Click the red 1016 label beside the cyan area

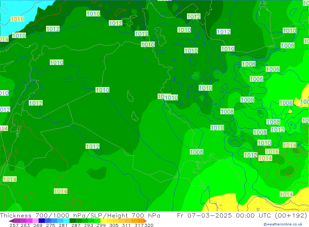pyautogui.click(x=17, y=19)
